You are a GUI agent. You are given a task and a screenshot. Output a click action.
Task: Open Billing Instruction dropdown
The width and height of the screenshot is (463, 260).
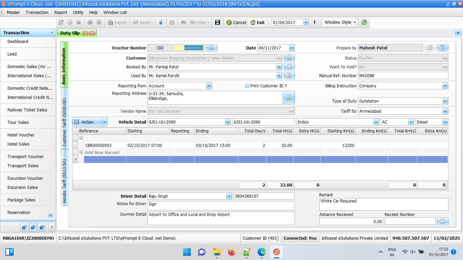coord(445,86)
